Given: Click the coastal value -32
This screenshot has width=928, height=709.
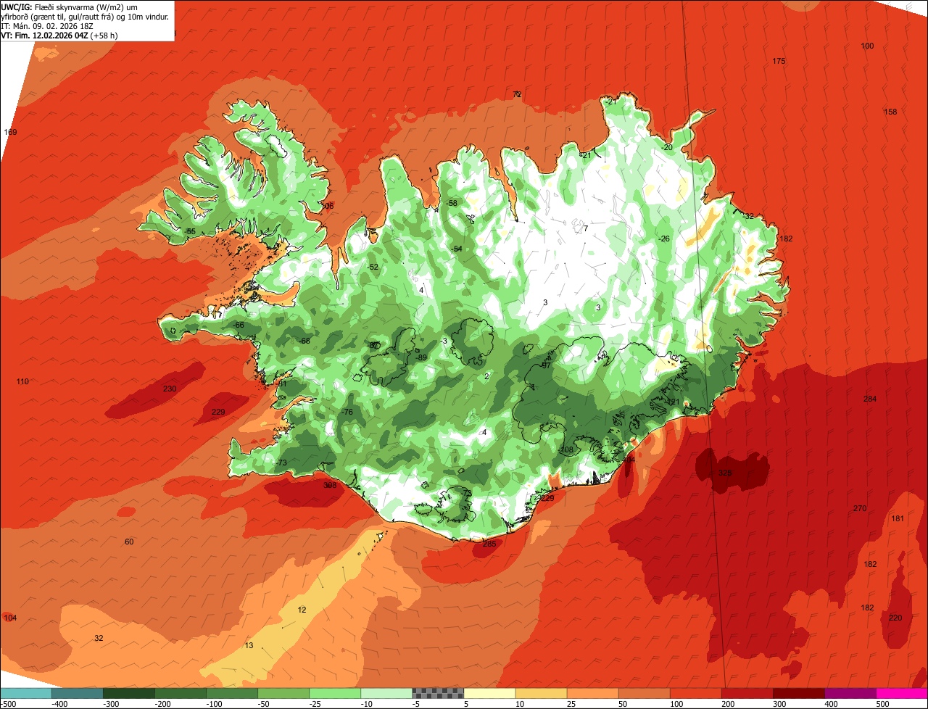Looking at the screenshot, I should click(x=748, y=216).
